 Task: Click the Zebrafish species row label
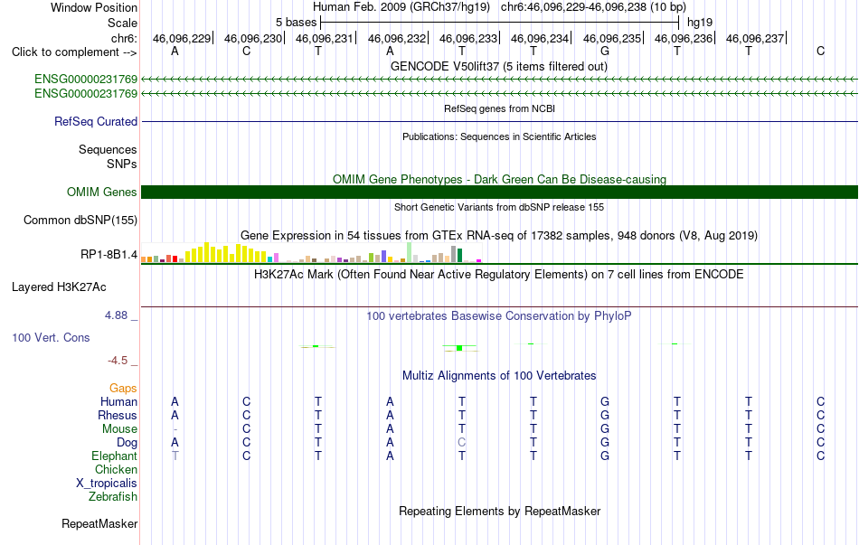coord(113,497)
